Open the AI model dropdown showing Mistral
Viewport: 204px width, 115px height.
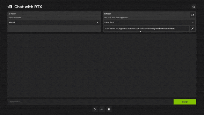tap(54, 22)
